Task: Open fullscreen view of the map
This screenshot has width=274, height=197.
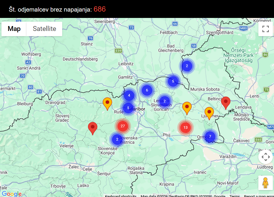Action: [x=265, y=29]
